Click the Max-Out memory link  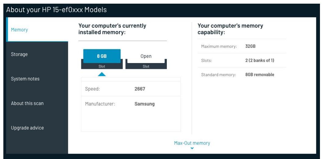192,143
